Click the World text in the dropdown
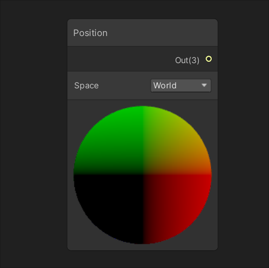This screenshot has width=269, height=268. (x=165, y=85)
